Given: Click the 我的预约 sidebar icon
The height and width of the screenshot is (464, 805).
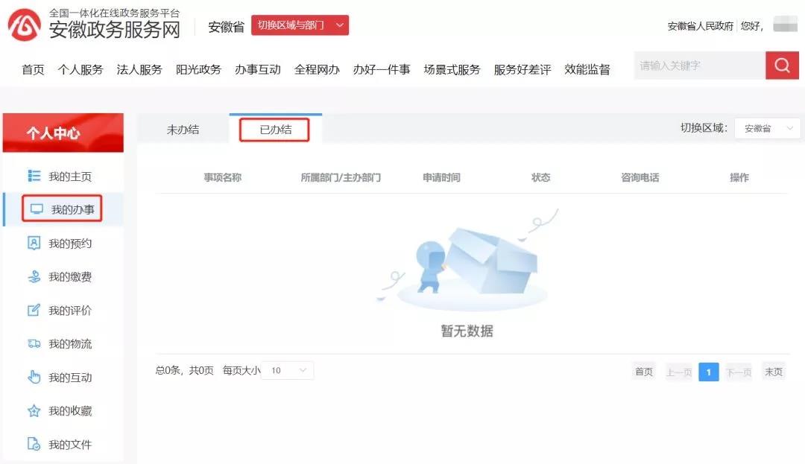Looking at the screenshot, I should click(x=34, y=243).
